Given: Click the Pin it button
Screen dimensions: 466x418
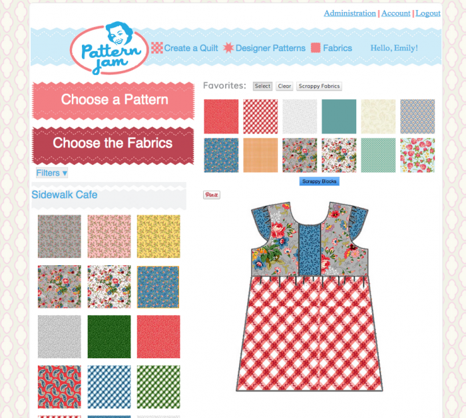Looking at the screenshot, I should pyautogui.click(x=212, y=195).
